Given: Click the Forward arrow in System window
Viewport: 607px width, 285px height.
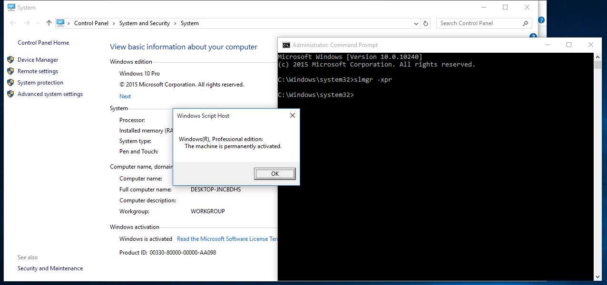Looking at the screenshot, I should coord(27,23).
